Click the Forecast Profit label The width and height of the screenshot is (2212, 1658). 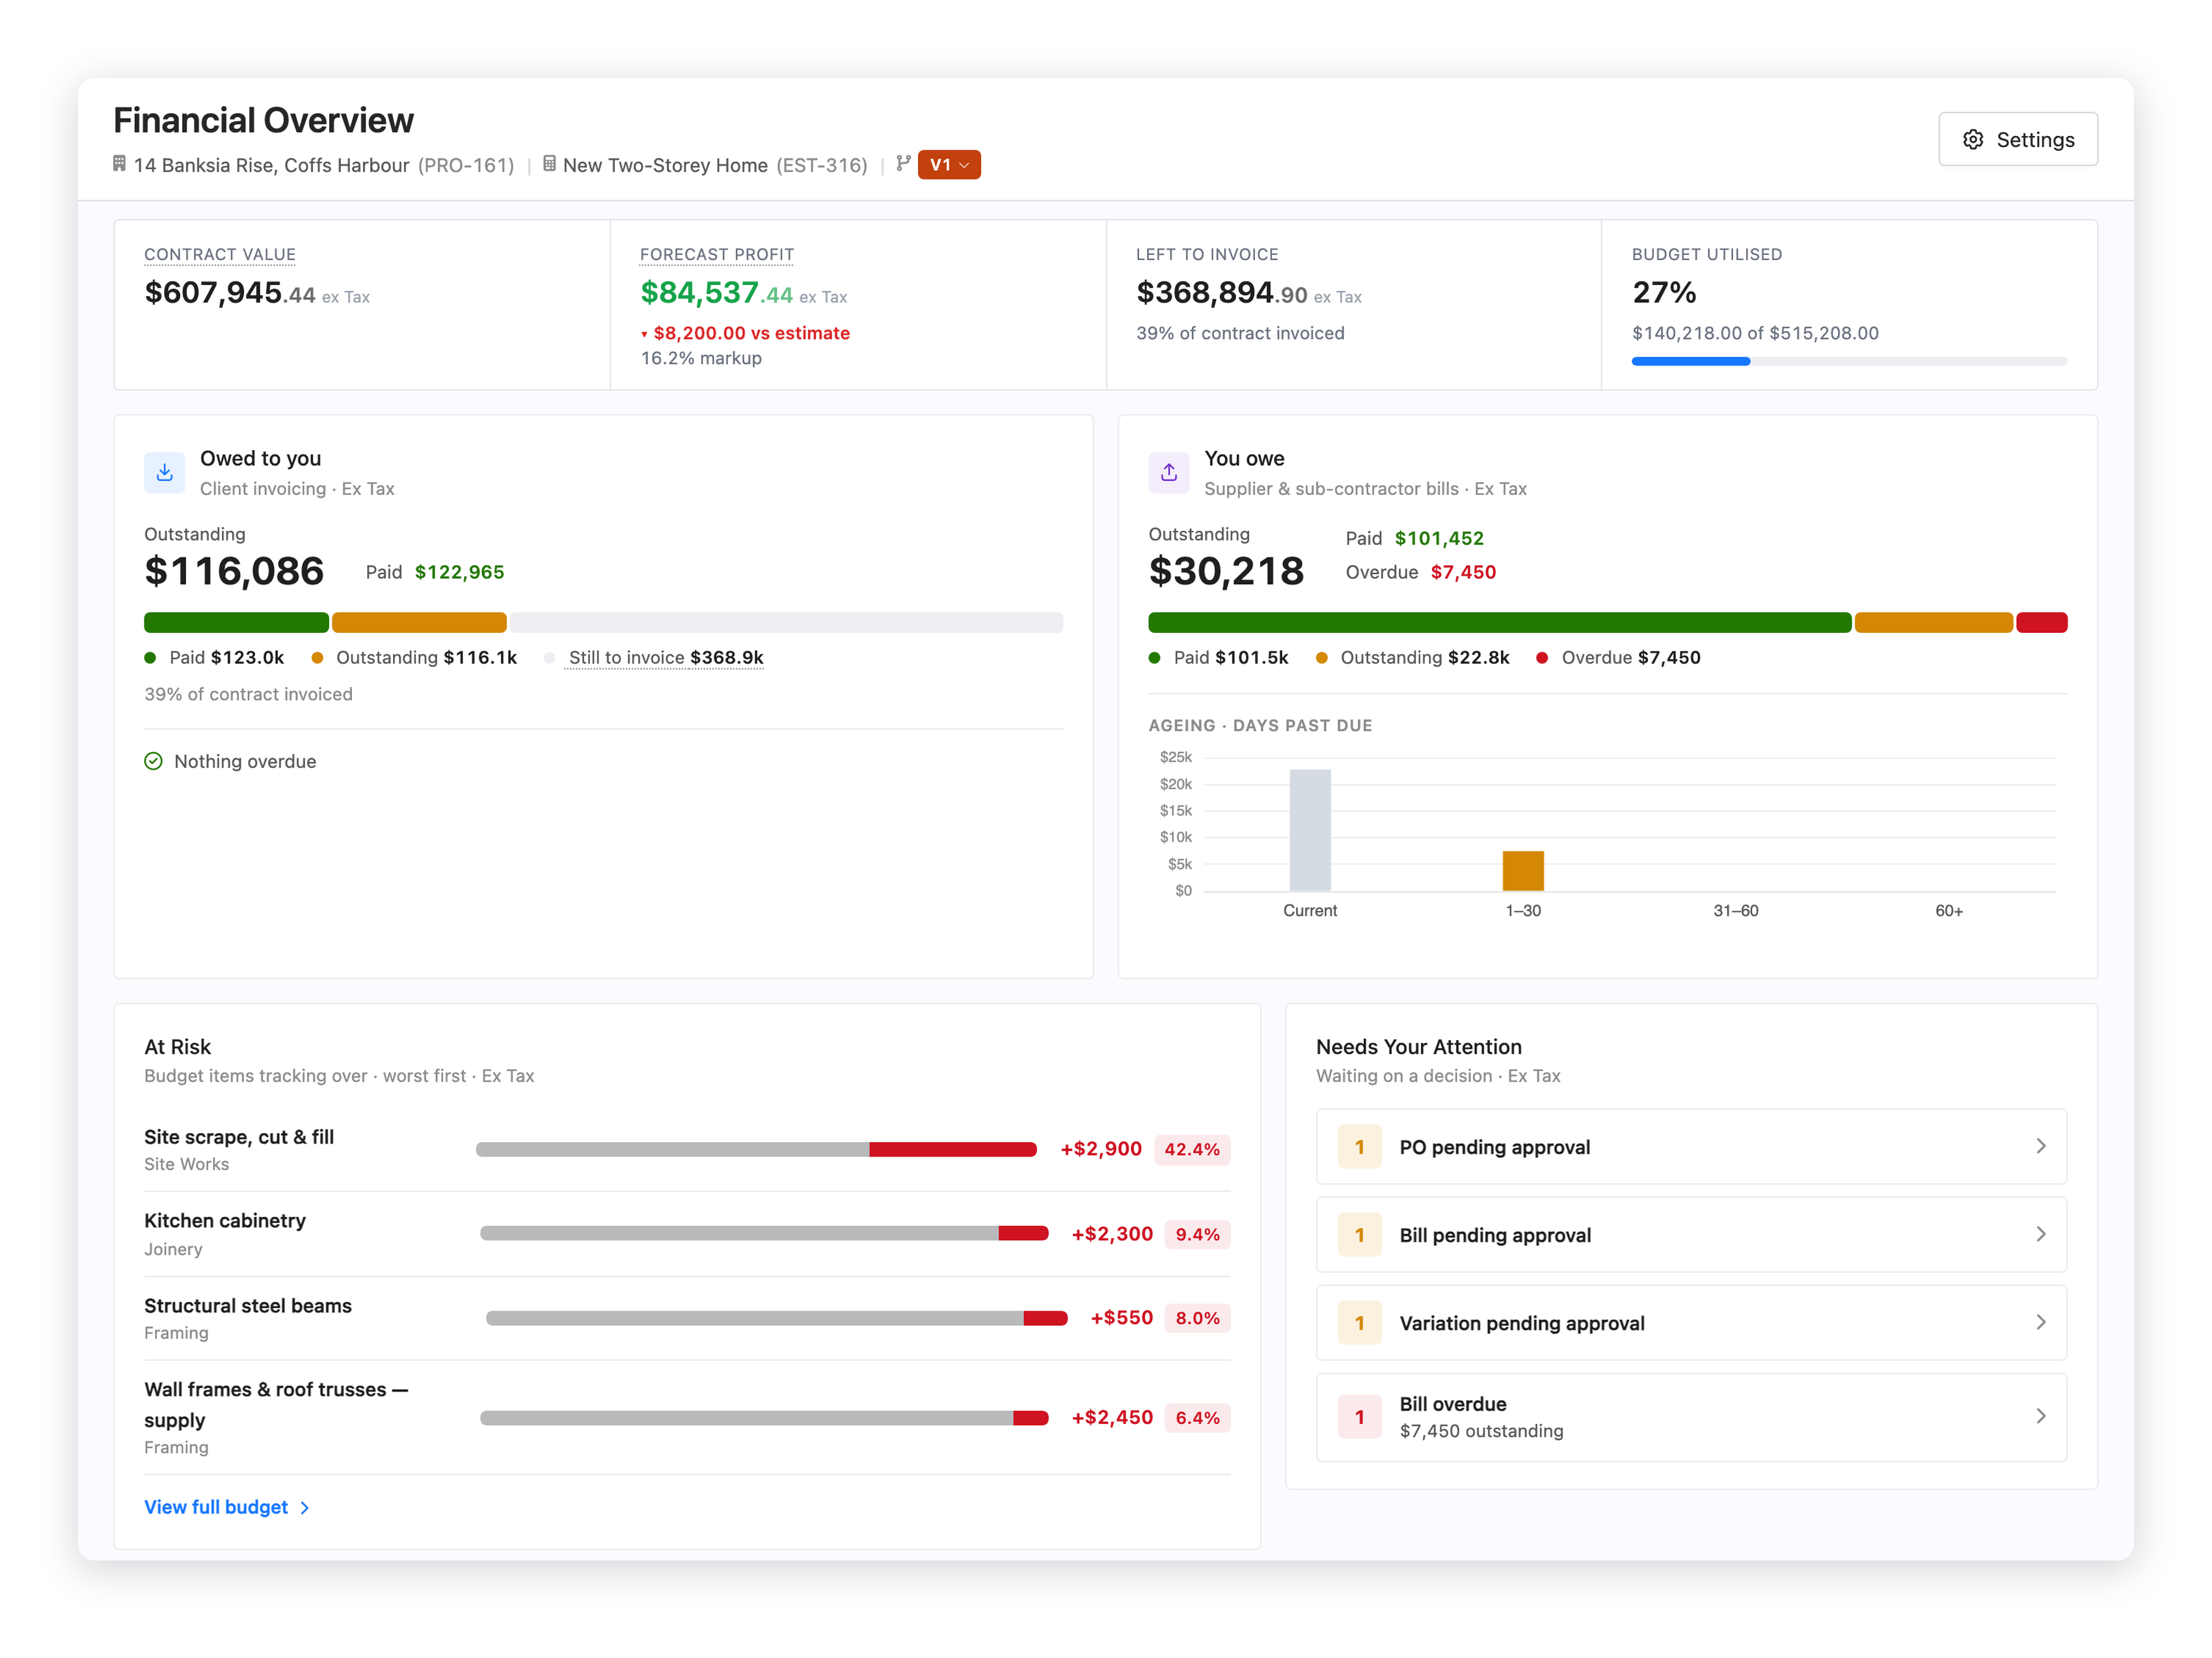(717, 254)
